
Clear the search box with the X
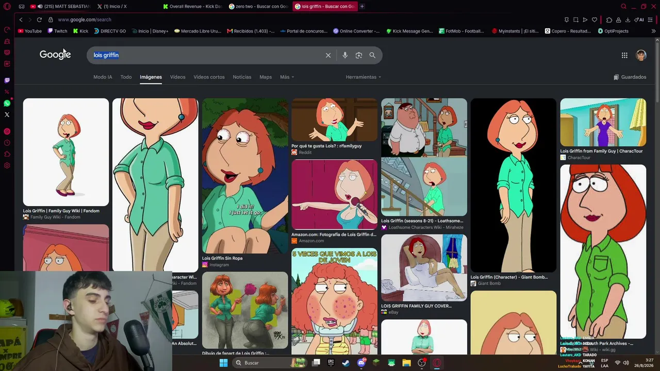click(328, 55)
